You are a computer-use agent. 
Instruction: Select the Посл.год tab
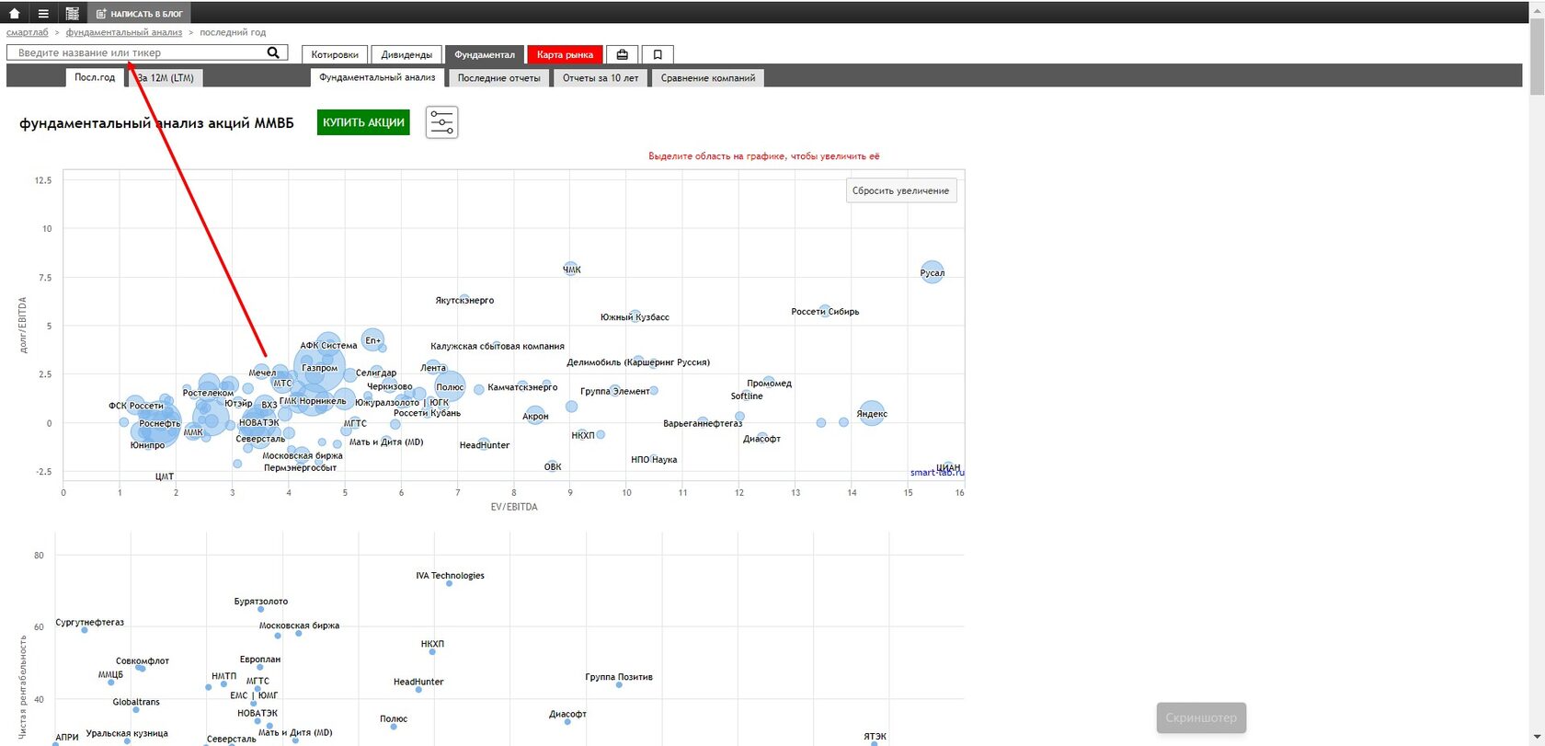[x=95, y=78]
